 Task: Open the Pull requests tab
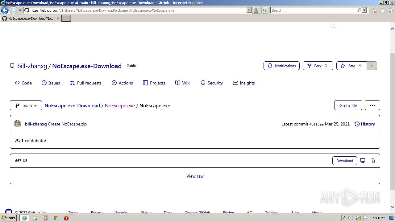85,83
